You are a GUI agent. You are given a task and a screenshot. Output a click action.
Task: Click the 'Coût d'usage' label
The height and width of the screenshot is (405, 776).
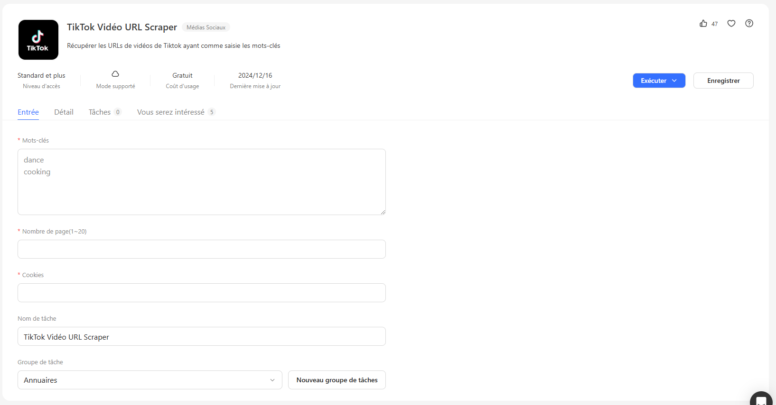point(182,86)
